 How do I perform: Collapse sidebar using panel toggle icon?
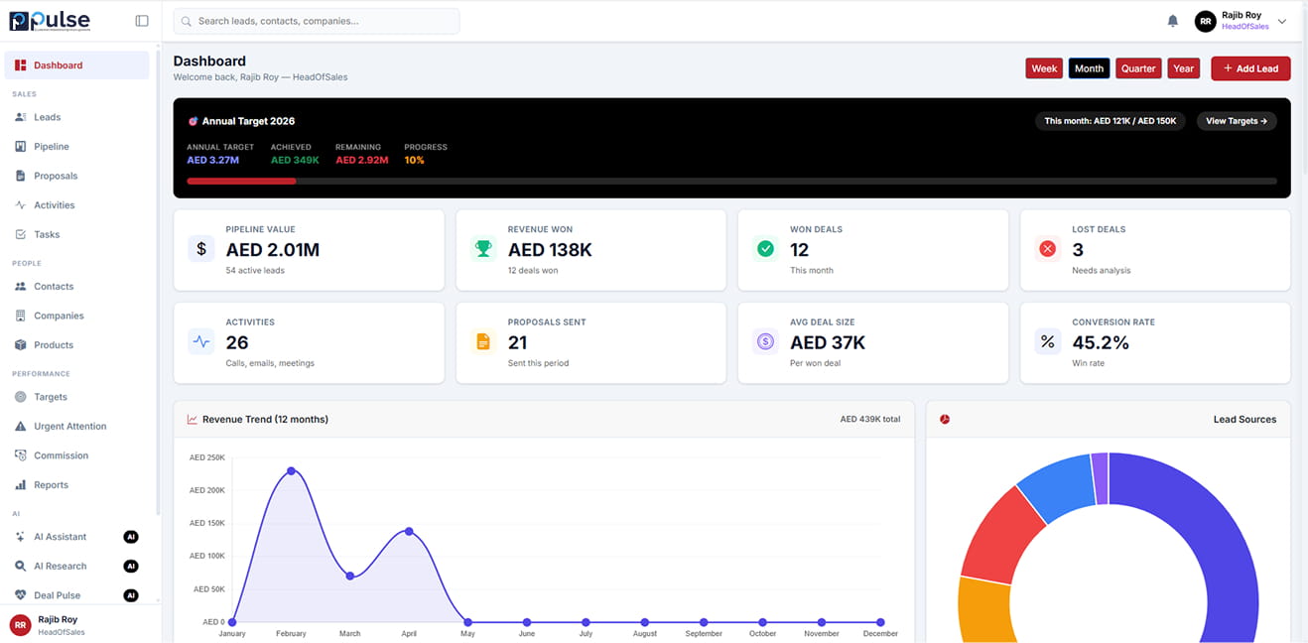pos(142,21)
